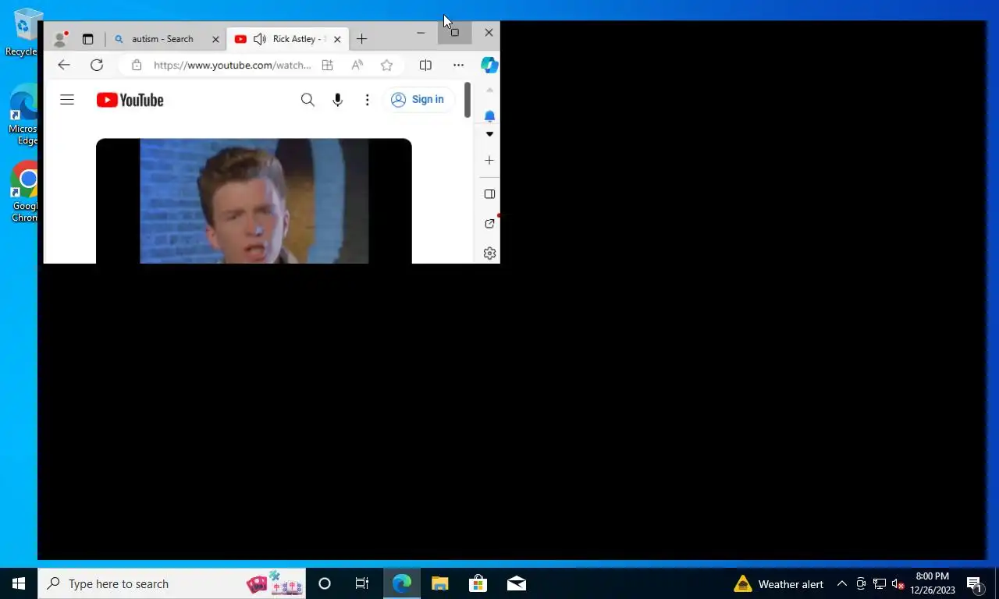Go back to the previous page
The width and height of the screenshot is (999, 599).
(x=64, y=66)
